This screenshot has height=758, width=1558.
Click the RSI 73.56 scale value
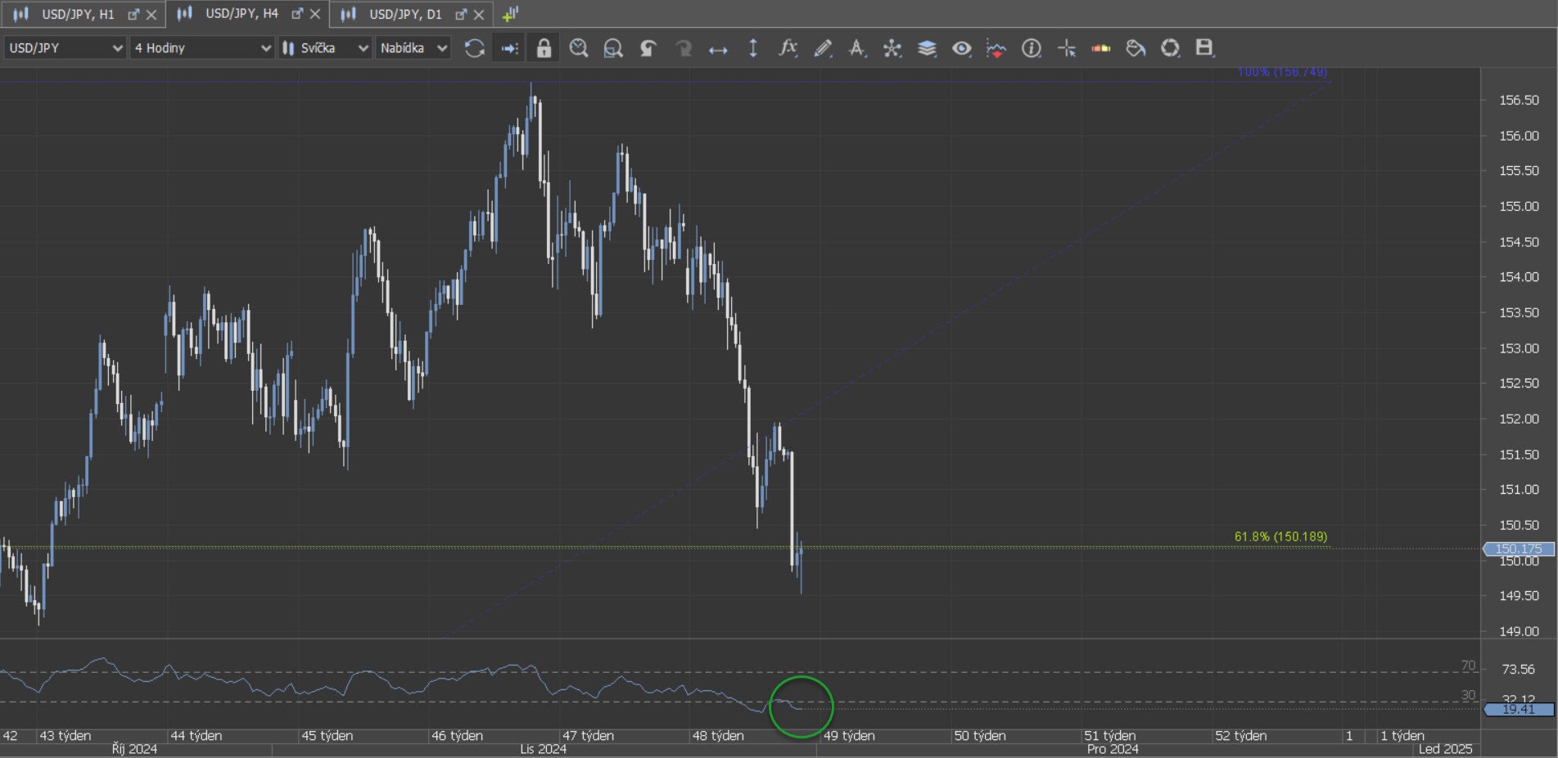click(x=1519, y=670)
